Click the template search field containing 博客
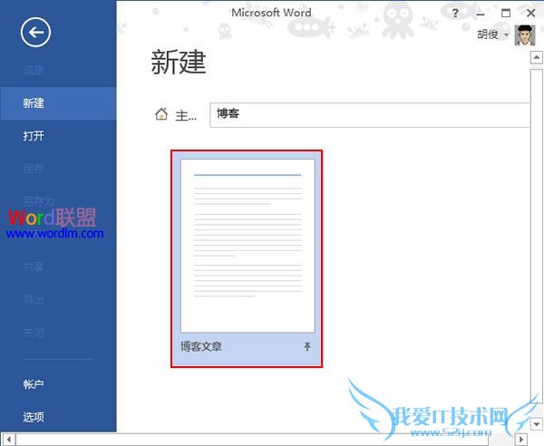The height and width of the screenshot is (446, 544). tap(370, 115)
